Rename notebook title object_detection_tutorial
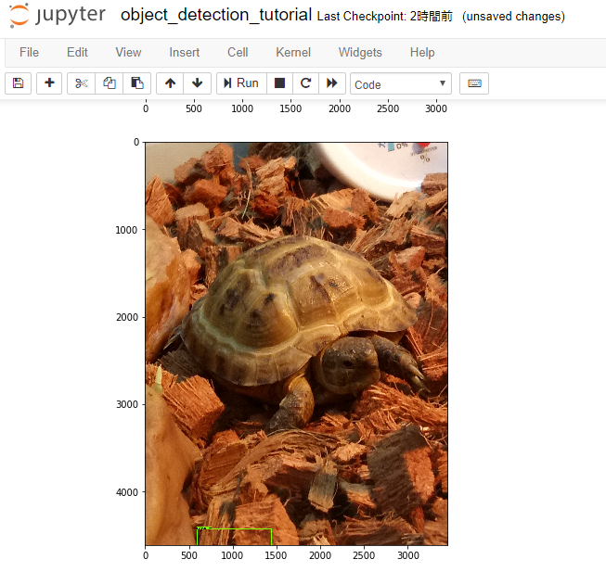606x572 pixels. coord(215,17)
